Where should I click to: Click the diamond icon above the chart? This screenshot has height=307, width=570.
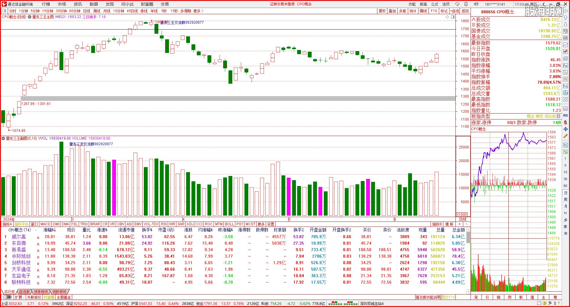(447, 17)
